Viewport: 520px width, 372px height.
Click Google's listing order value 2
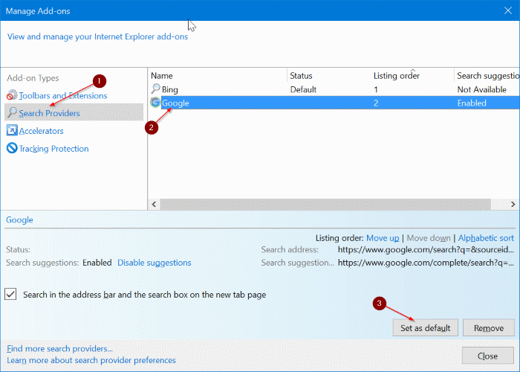pos(376,103)
